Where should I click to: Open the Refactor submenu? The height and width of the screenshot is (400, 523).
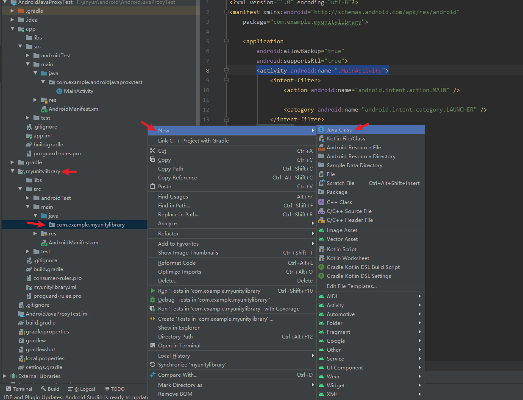tap(232, 234)
